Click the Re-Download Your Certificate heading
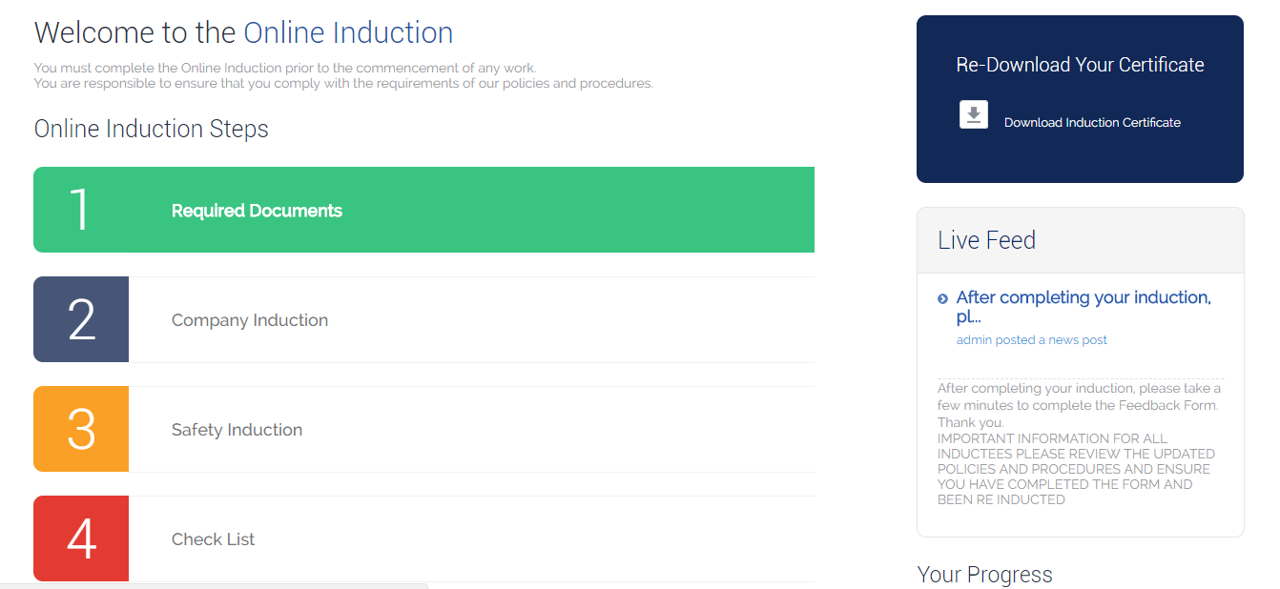The height and width of the screenshot is (589, 1280). pyautogui.click(x=1080, y=65)
